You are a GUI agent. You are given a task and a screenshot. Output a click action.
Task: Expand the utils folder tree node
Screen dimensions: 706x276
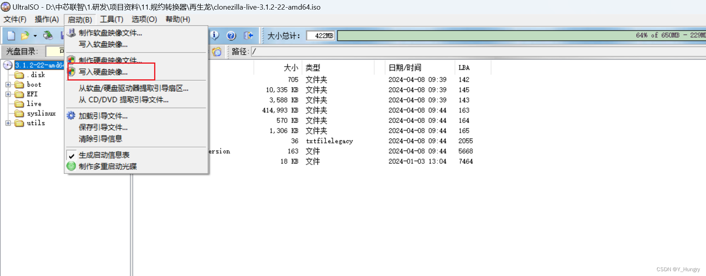pos(8,123)
